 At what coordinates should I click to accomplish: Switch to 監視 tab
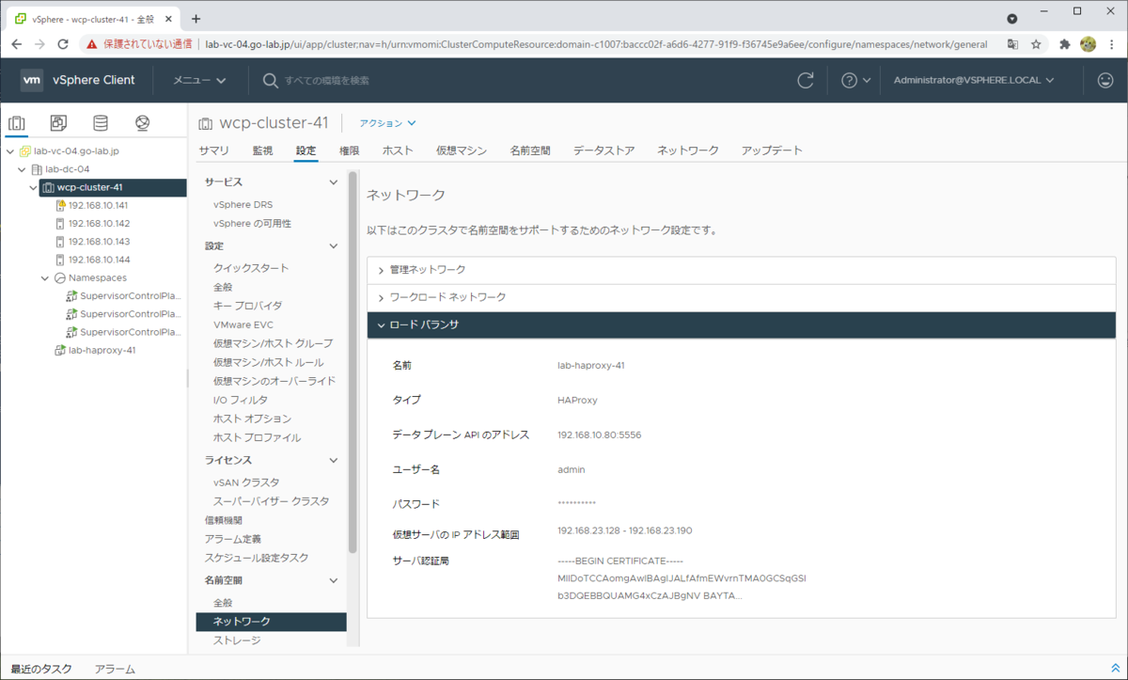tap(262, 150)
